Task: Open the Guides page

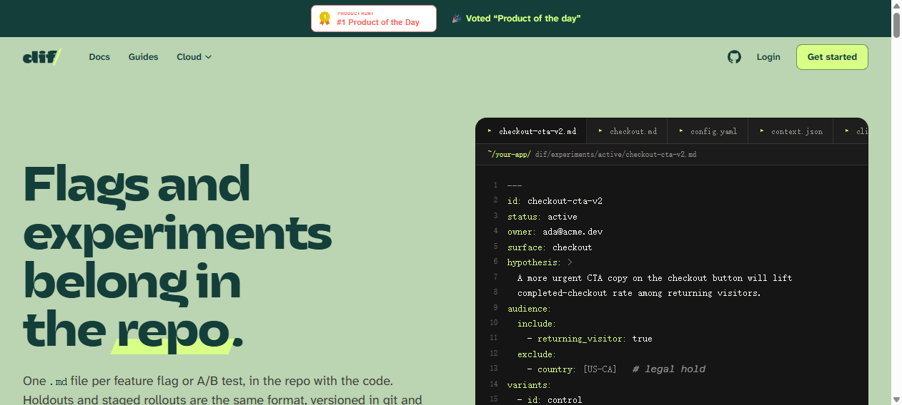Action: coord(143,57)
